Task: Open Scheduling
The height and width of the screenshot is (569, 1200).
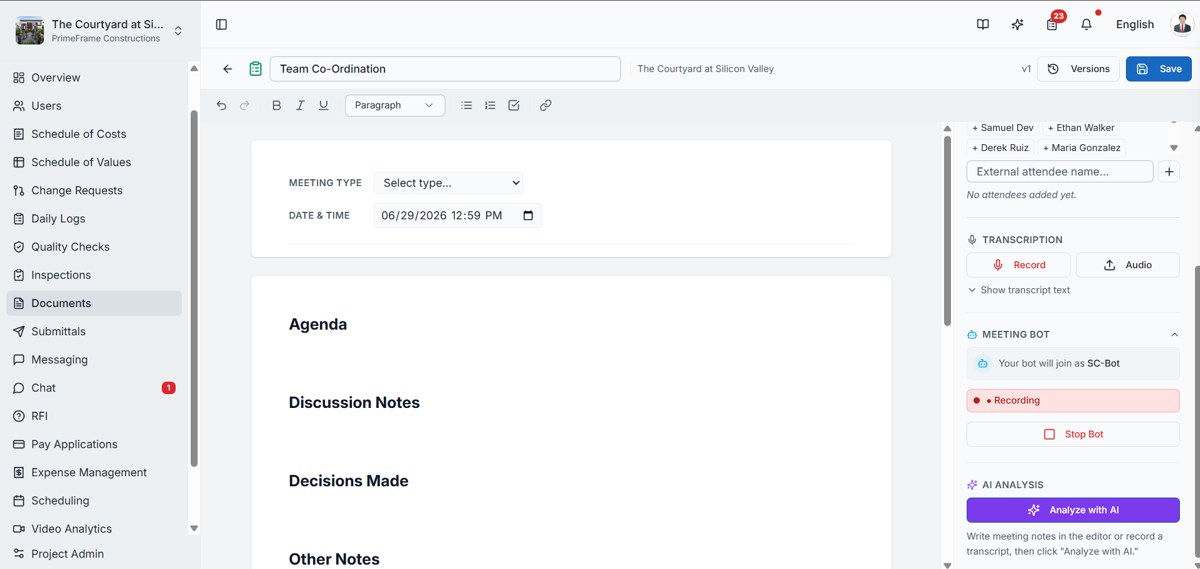Action: tap(94, 501)
